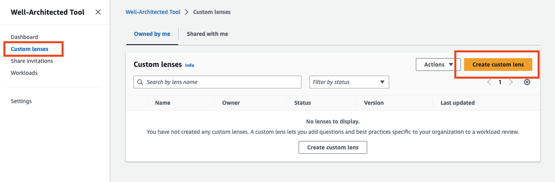The width and height of the screenshot is (555, 182).
Task: Go to previous page arrow
Action: coord(489,82)
